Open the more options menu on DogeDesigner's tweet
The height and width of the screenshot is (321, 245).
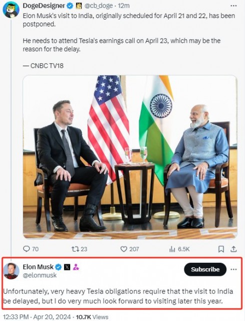point(233,6)
